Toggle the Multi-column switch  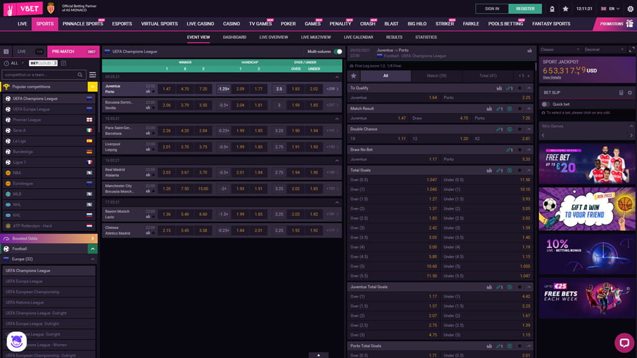click(338, 52)
